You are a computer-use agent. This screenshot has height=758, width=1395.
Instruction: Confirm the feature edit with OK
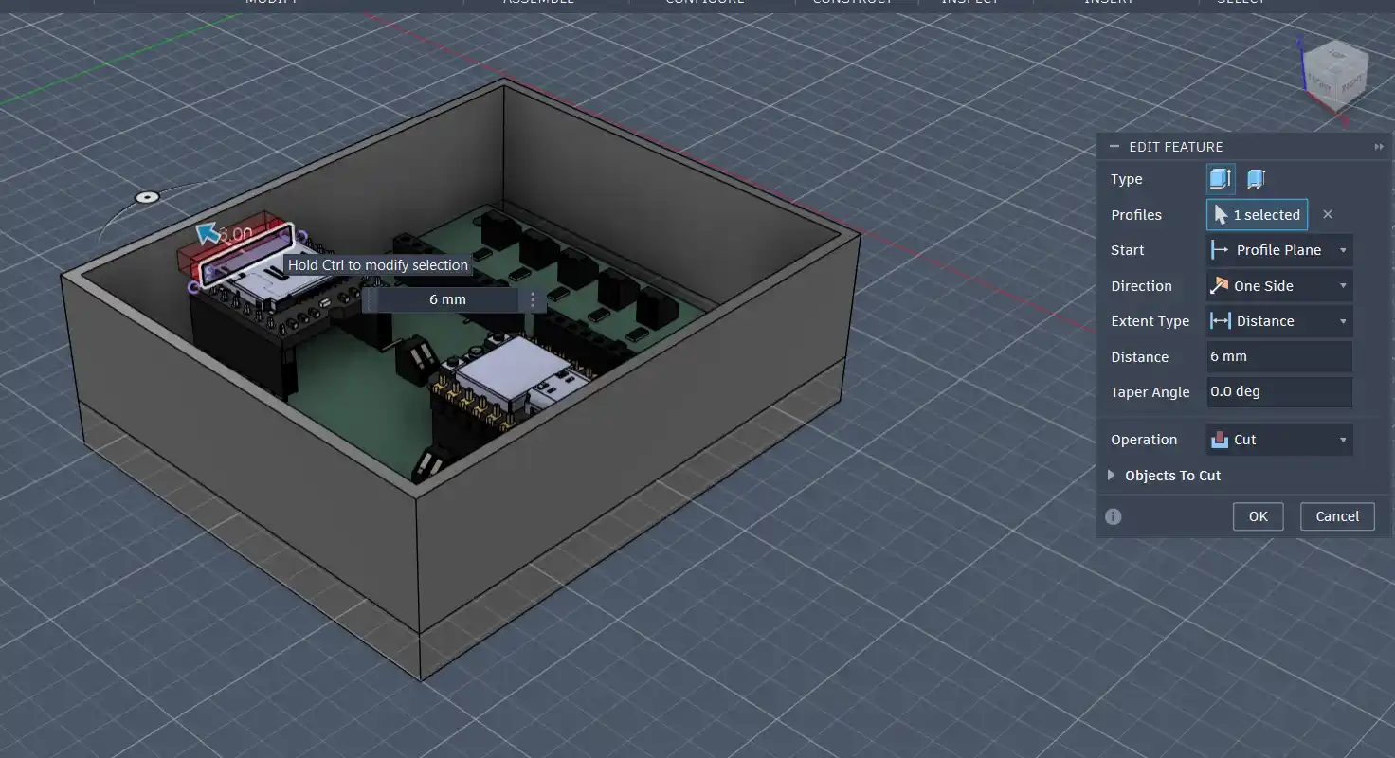click(1258, 516)
